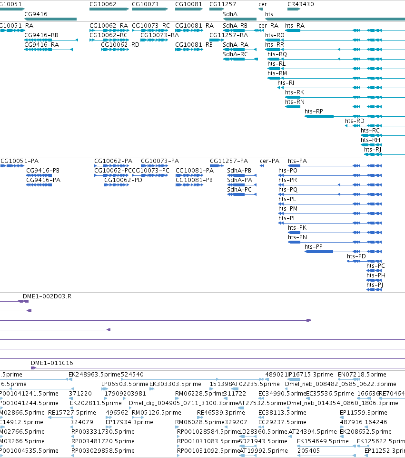Open transcript CG11257-RA

click(x=228, y=35)
